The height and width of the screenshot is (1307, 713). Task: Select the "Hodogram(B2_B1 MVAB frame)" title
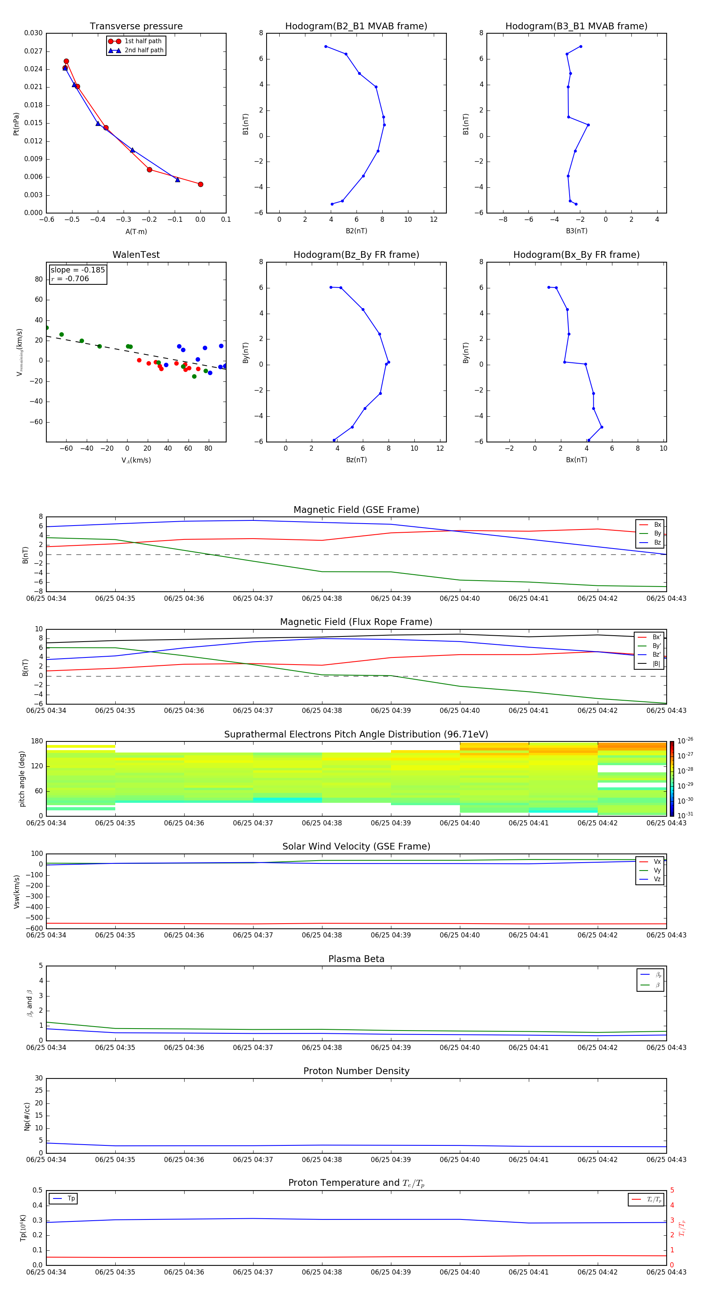pyautogui.click(x=356, y=27)
